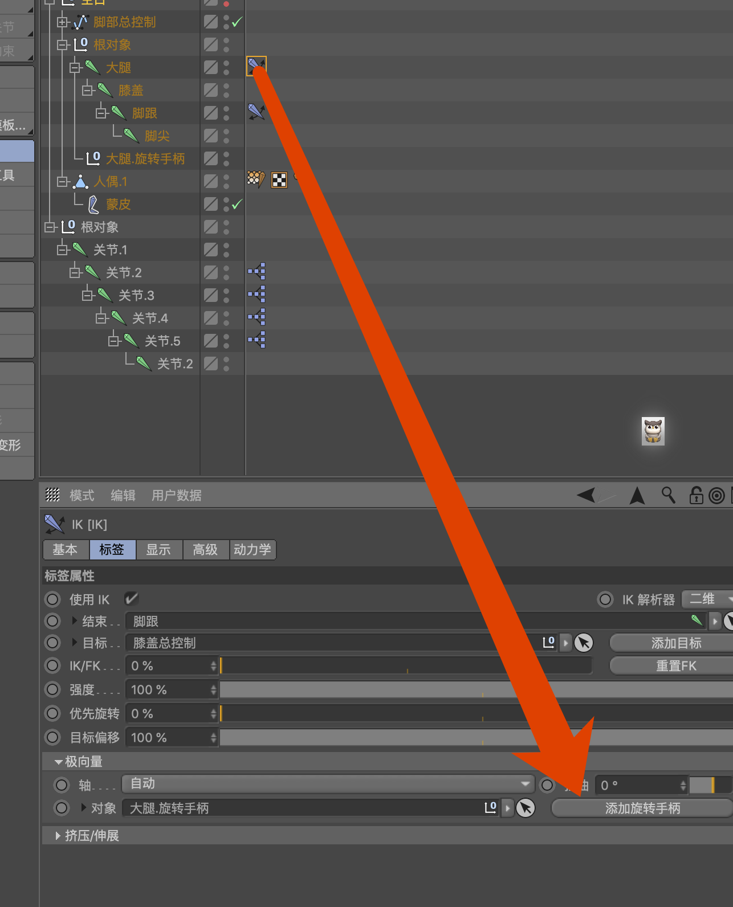733x907 pixels.
Task: Click the 重置FK button
Action: pyautogui.click(x=671, y=665)
